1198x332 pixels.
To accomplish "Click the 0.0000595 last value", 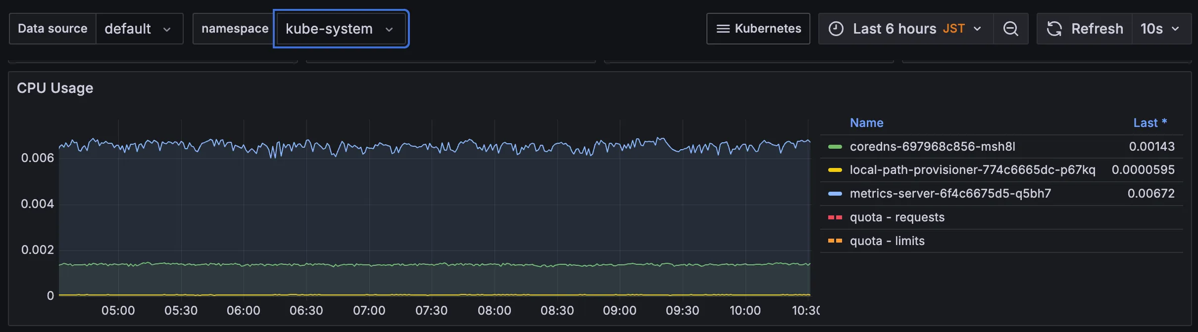I will (1143, 170).
